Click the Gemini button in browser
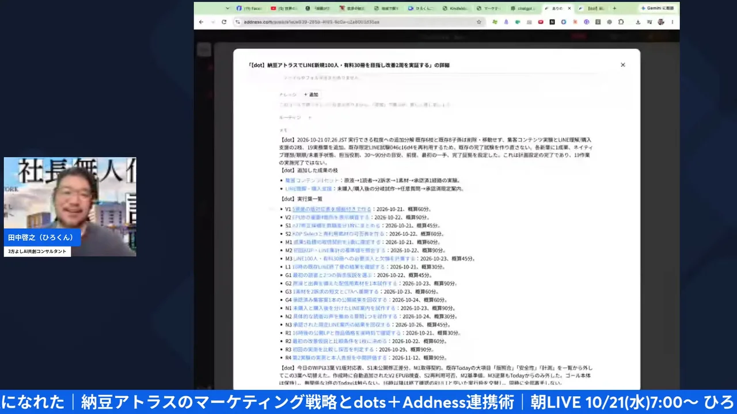The height and width of the screenshot is (414, 737). [x=658, y=8]
